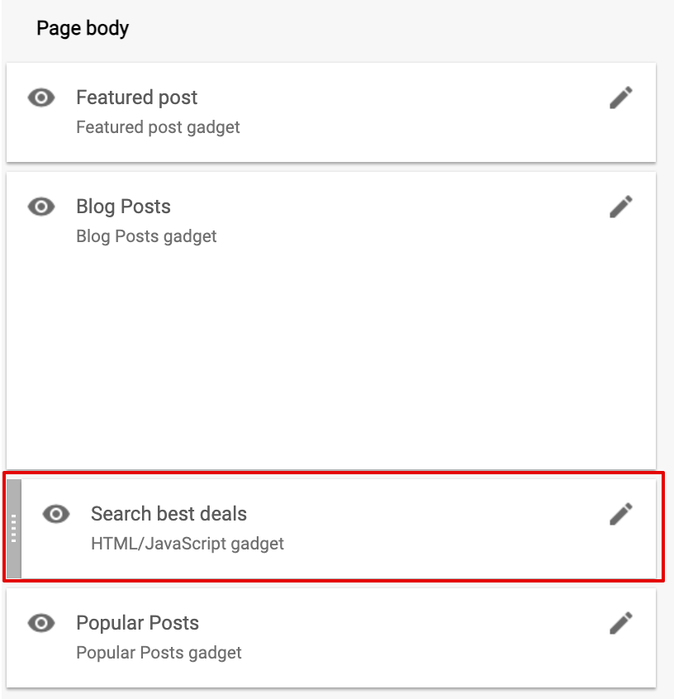Edit the Featured post gadget with pencil
674x699 pixels.
click(x=621, y=97)
